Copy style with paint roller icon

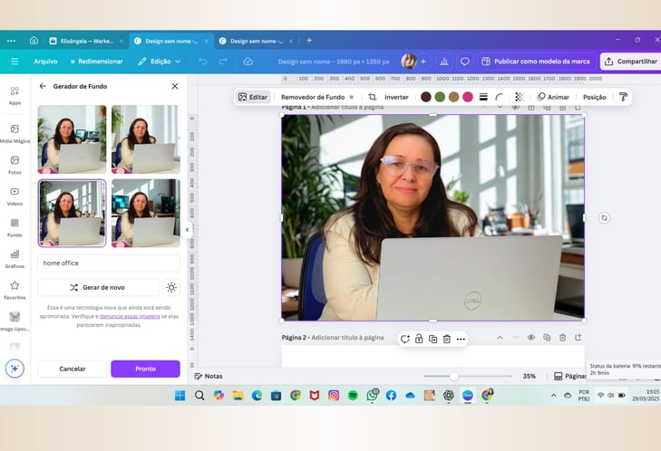(x=623, y=97)
